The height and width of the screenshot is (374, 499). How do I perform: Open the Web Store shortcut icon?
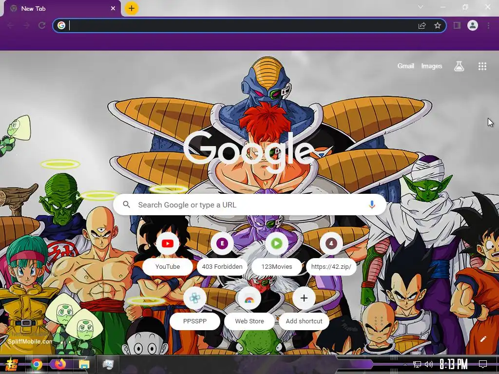click(249, 298)
